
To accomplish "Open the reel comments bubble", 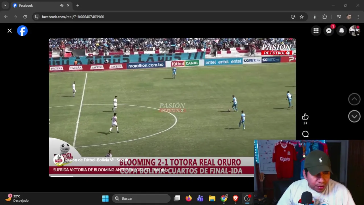I will (x=305, y=134).
